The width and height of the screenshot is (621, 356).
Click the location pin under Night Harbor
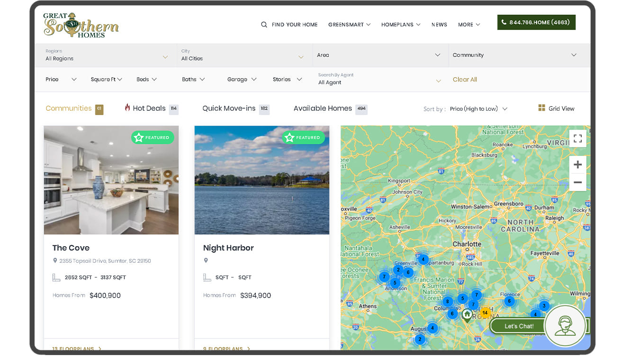(206, 261)
